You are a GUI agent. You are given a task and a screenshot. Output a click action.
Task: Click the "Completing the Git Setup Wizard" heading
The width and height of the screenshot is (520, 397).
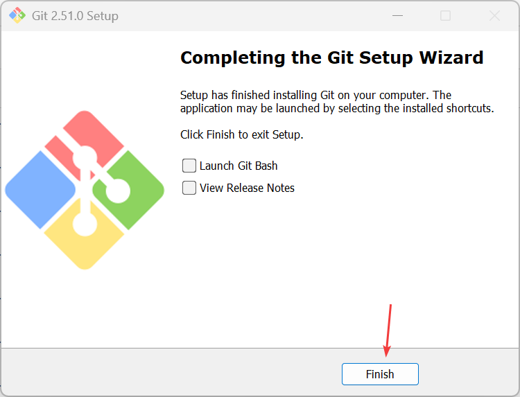pyautogui.click(x=331, y=58)
